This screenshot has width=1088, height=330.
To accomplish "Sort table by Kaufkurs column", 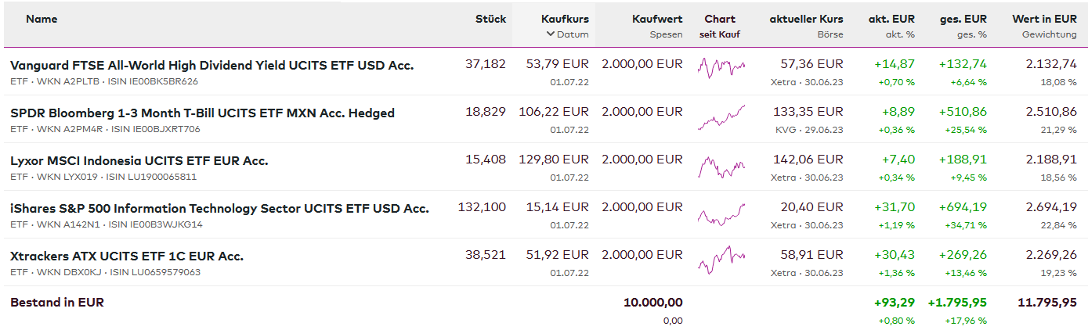I will [x=565, y=19].
